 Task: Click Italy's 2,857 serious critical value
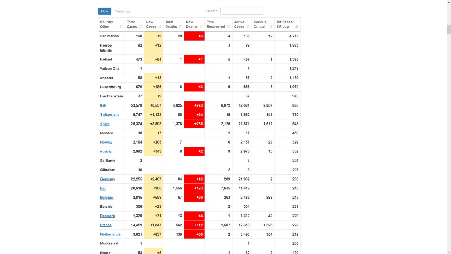tap(268, 105)
